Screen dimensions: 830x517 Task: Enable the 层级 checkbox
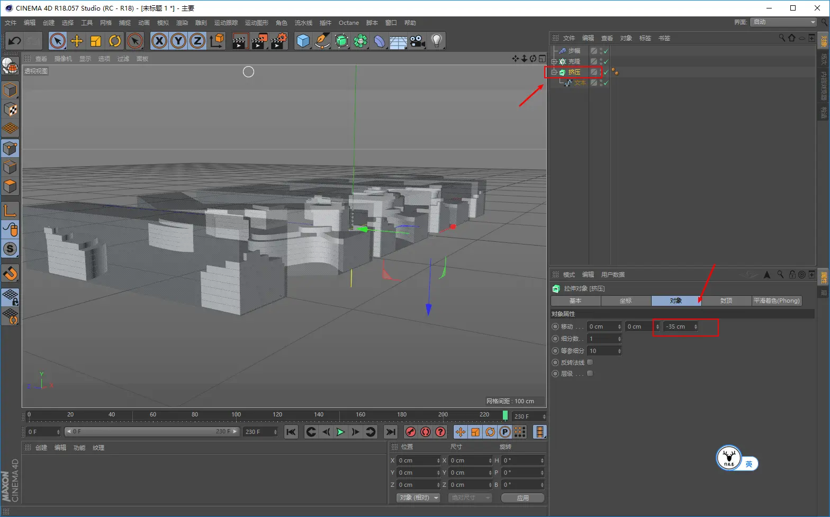[590, 374]
